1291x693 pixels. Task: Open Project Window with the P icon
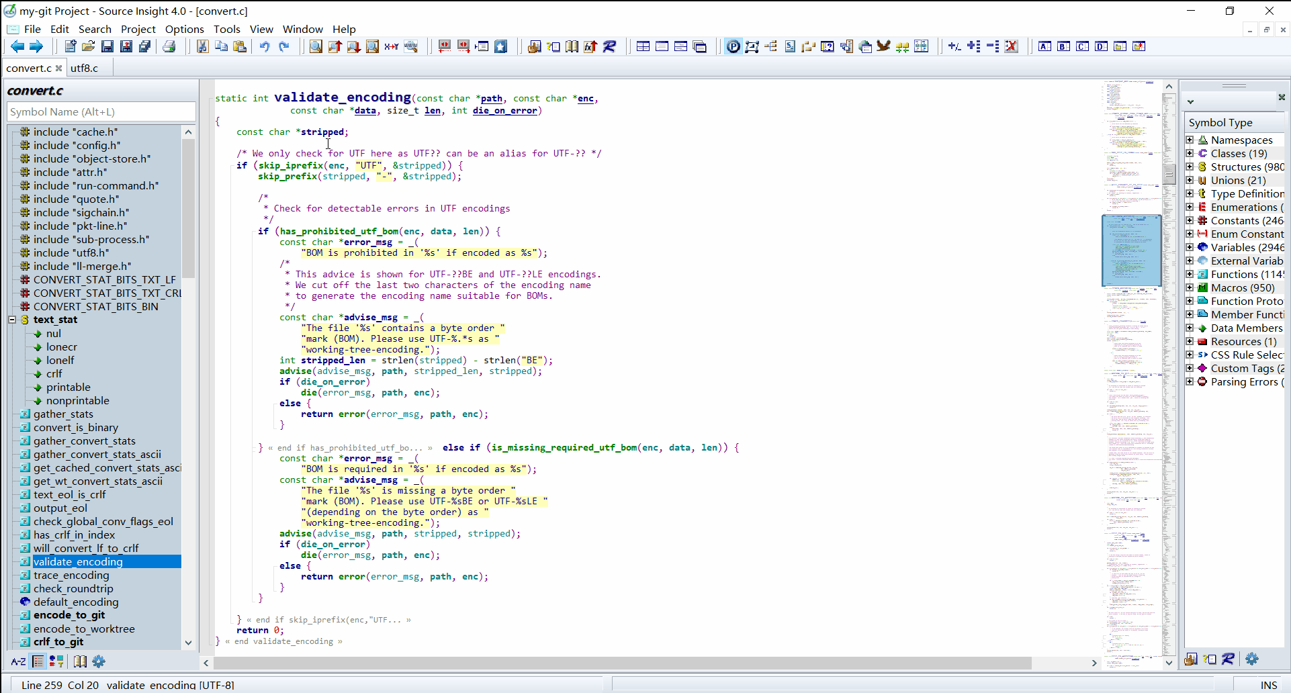click(733, 46)
